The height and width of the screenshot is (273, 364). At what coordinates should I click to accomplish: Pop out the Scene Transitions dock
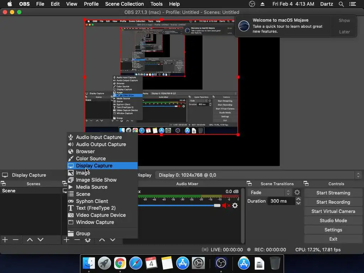click(249, 184)
